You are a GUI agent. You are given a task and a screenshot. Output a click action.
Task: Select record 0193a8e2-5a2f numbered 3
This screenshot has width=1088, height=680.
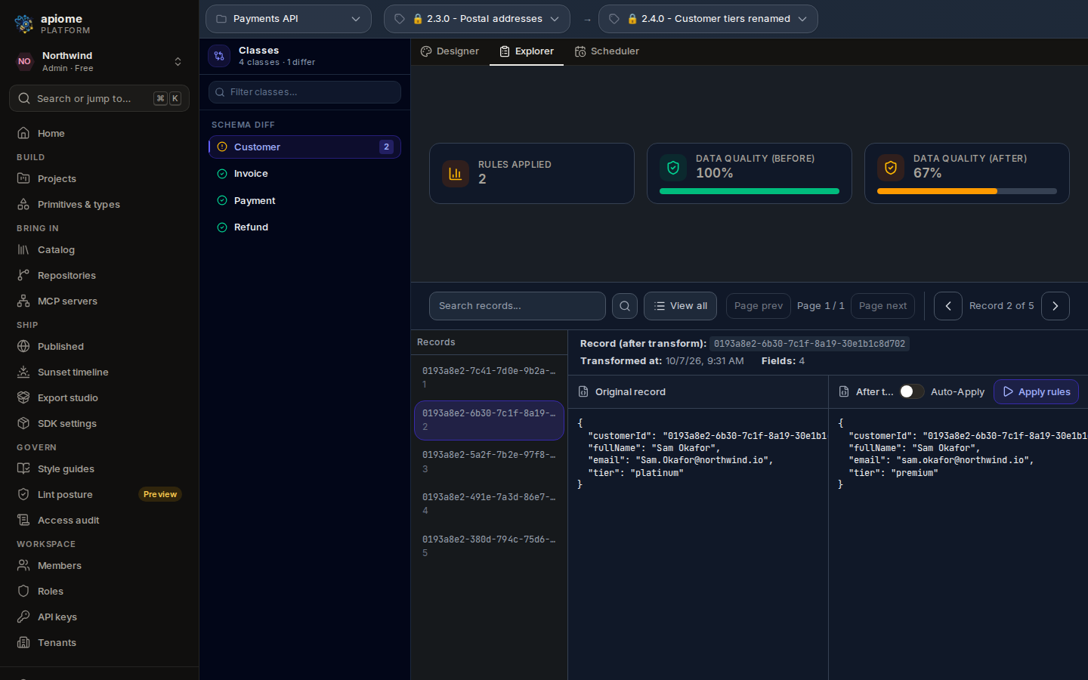[489, 462]
